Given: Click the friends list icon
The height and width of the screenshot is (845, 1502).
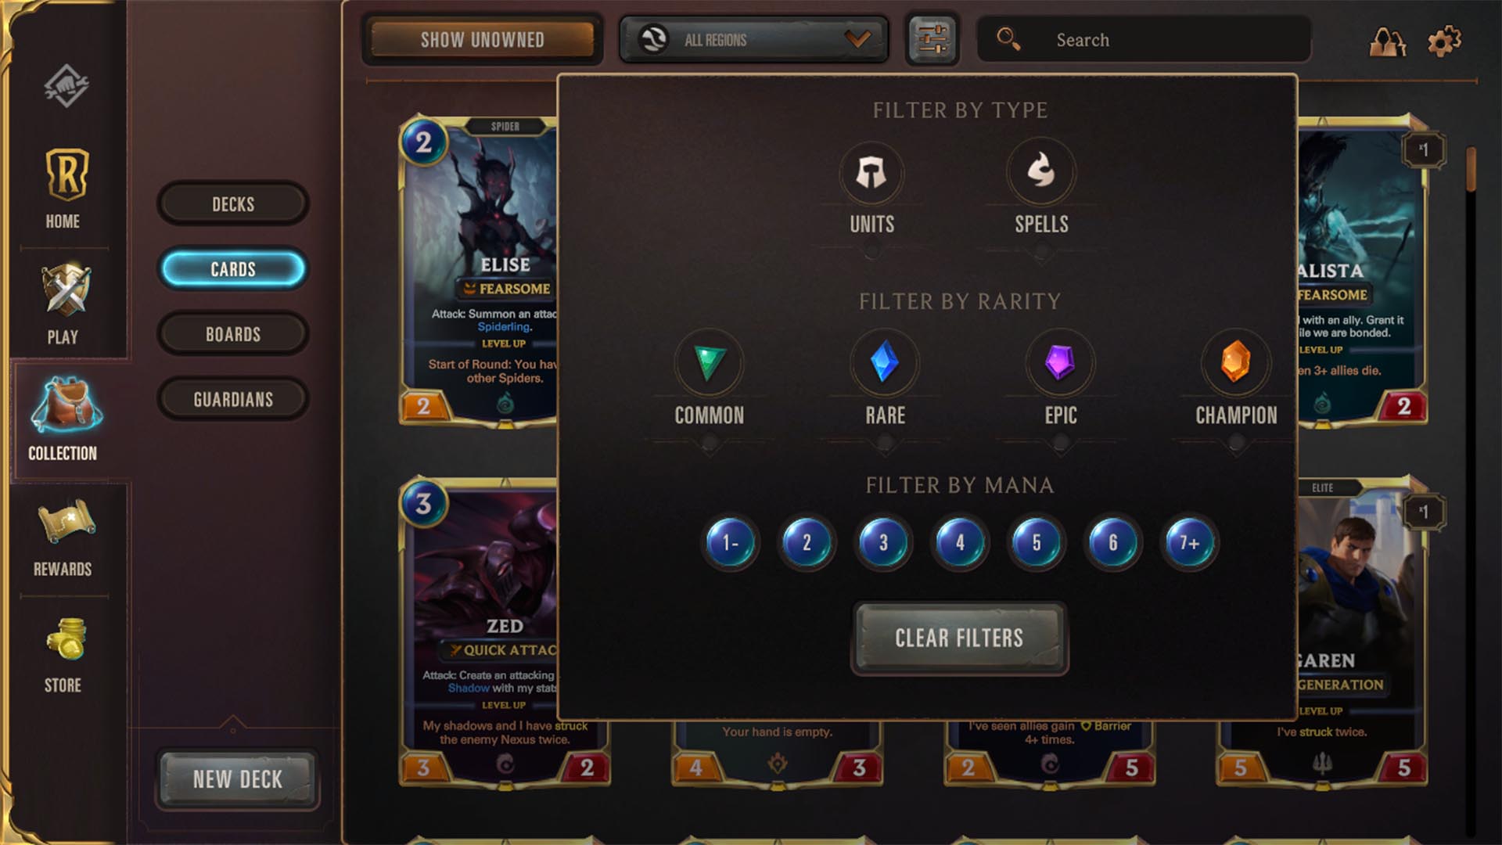Looking at the screenshot, I should pos(1387,41).
